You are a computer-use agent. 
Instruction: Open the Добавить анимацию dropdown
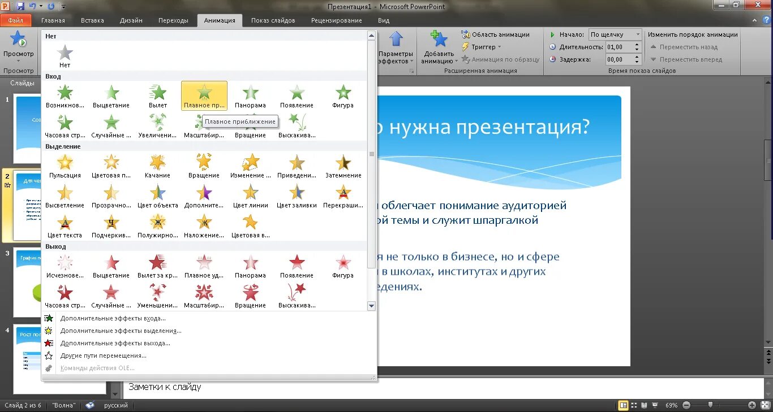[x=439, y=48]
